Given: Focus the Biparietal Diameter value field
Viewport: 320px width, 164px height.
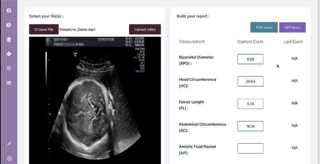Looking at the screenshot, I should click(250, 59).
